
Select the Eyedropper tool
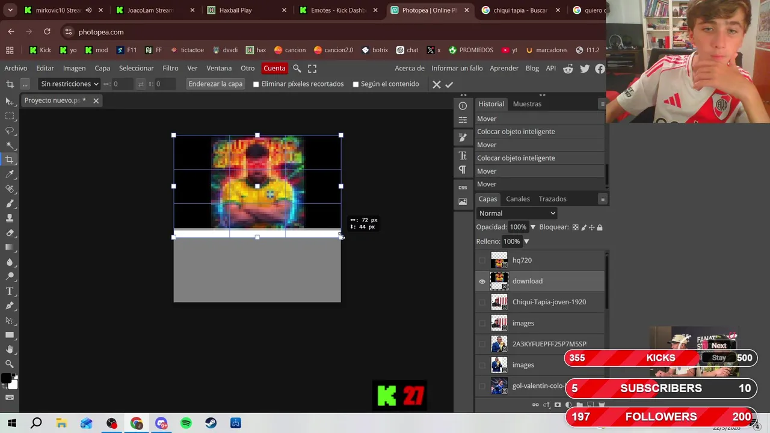10,174
